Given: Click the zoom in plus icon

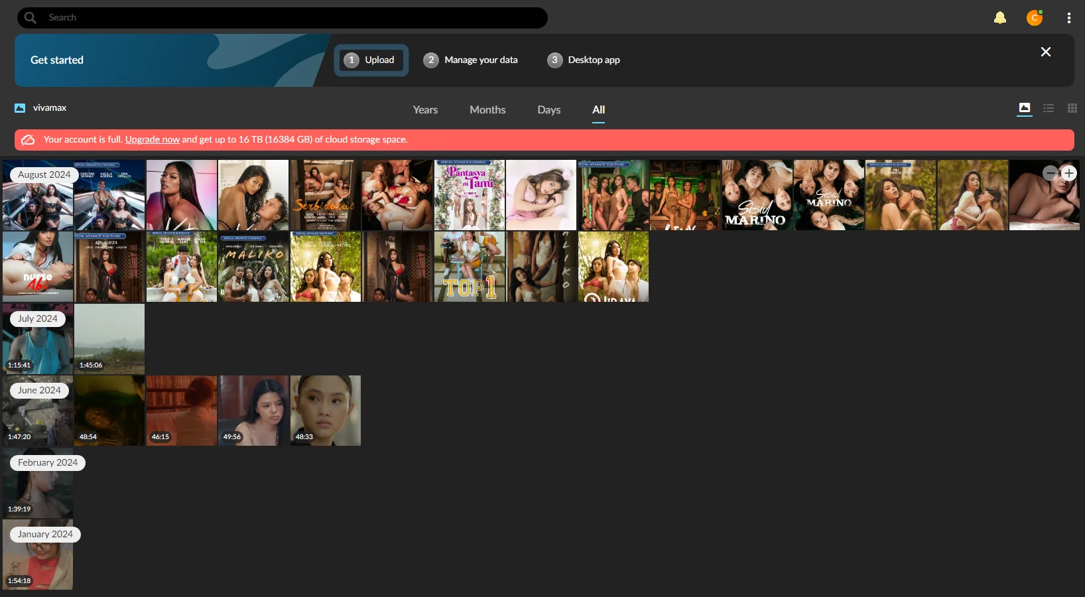Looking at the screenshot, I should (1069, 173).
